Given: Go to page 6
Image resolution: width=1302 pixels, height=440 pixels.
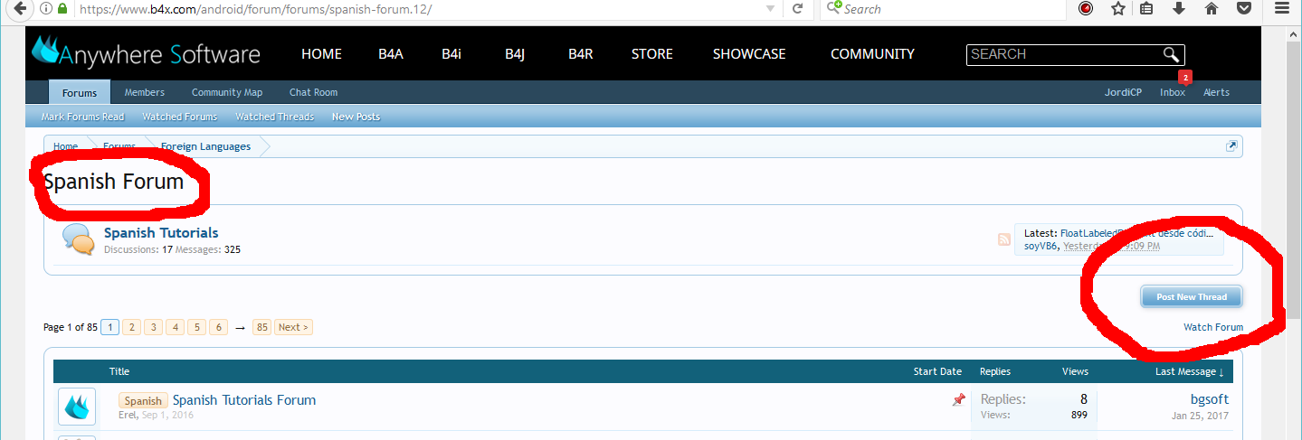Looking at the screenshot, I should point(218,327).
